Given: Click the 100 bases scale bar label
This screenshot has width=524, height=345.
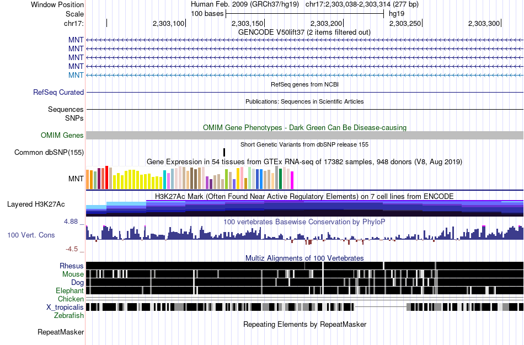Looking at the screenshot, I should [207, 14].
